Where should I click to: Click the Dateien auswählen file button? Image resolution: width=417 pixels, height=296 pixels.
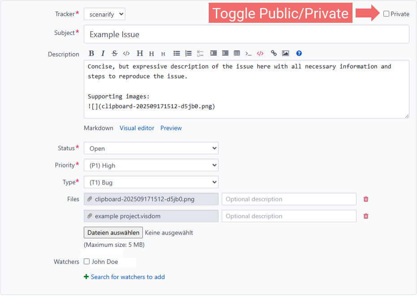coord(113,232)
